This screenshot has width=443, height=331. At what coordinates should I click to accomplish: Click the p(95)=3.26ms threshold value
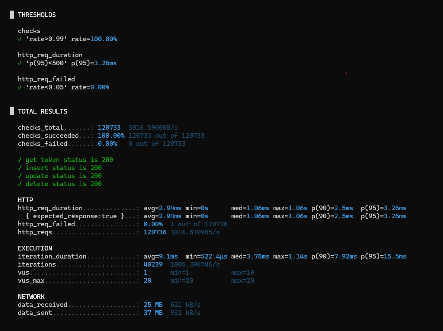click(x=94, y=63)
